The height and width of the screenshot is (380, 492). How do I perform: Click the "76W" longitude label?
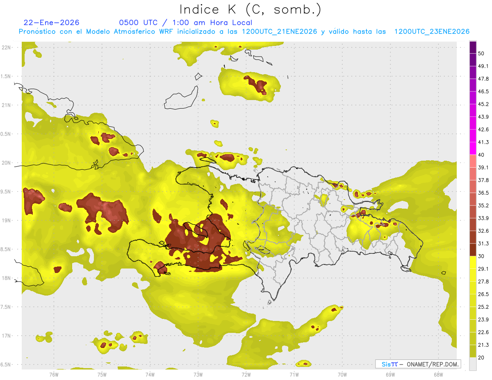click(54, 375)
